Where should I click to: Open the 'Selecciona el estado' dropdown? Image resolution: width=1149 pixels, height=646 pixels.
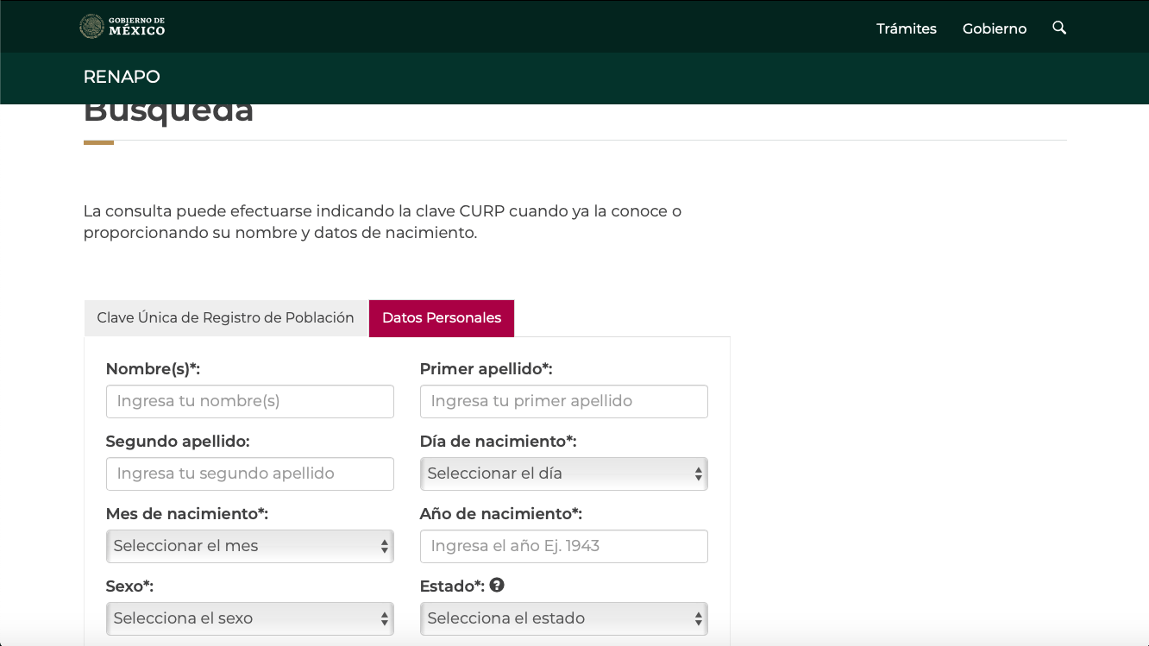pyautogui.click(x=563, y=618)
